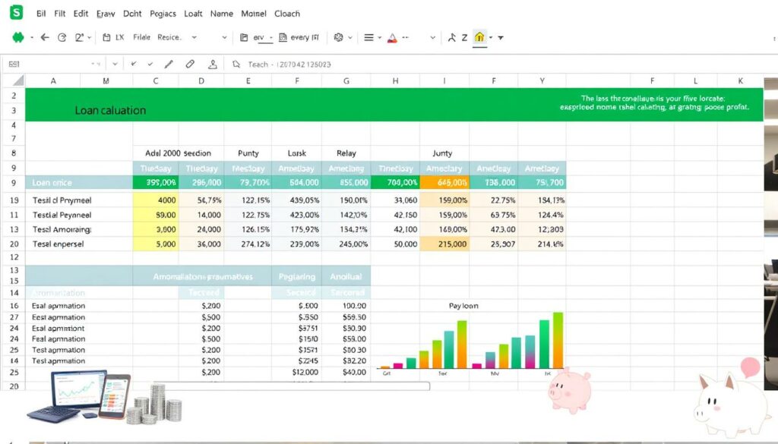This screenshot has height=444, width=778.
Task: Open the alignment dropdown arrow
Action: 380,38
